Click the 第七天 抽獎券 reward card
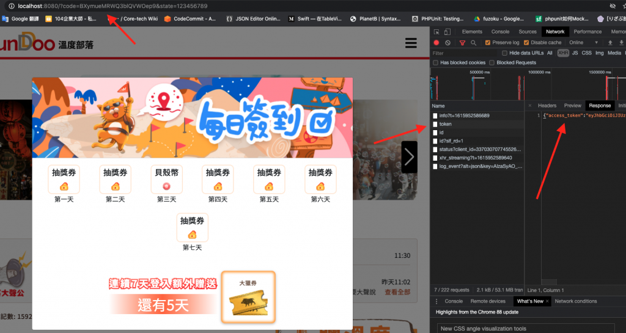This screenshot has width=626, height=333. (x=193, y=228)
